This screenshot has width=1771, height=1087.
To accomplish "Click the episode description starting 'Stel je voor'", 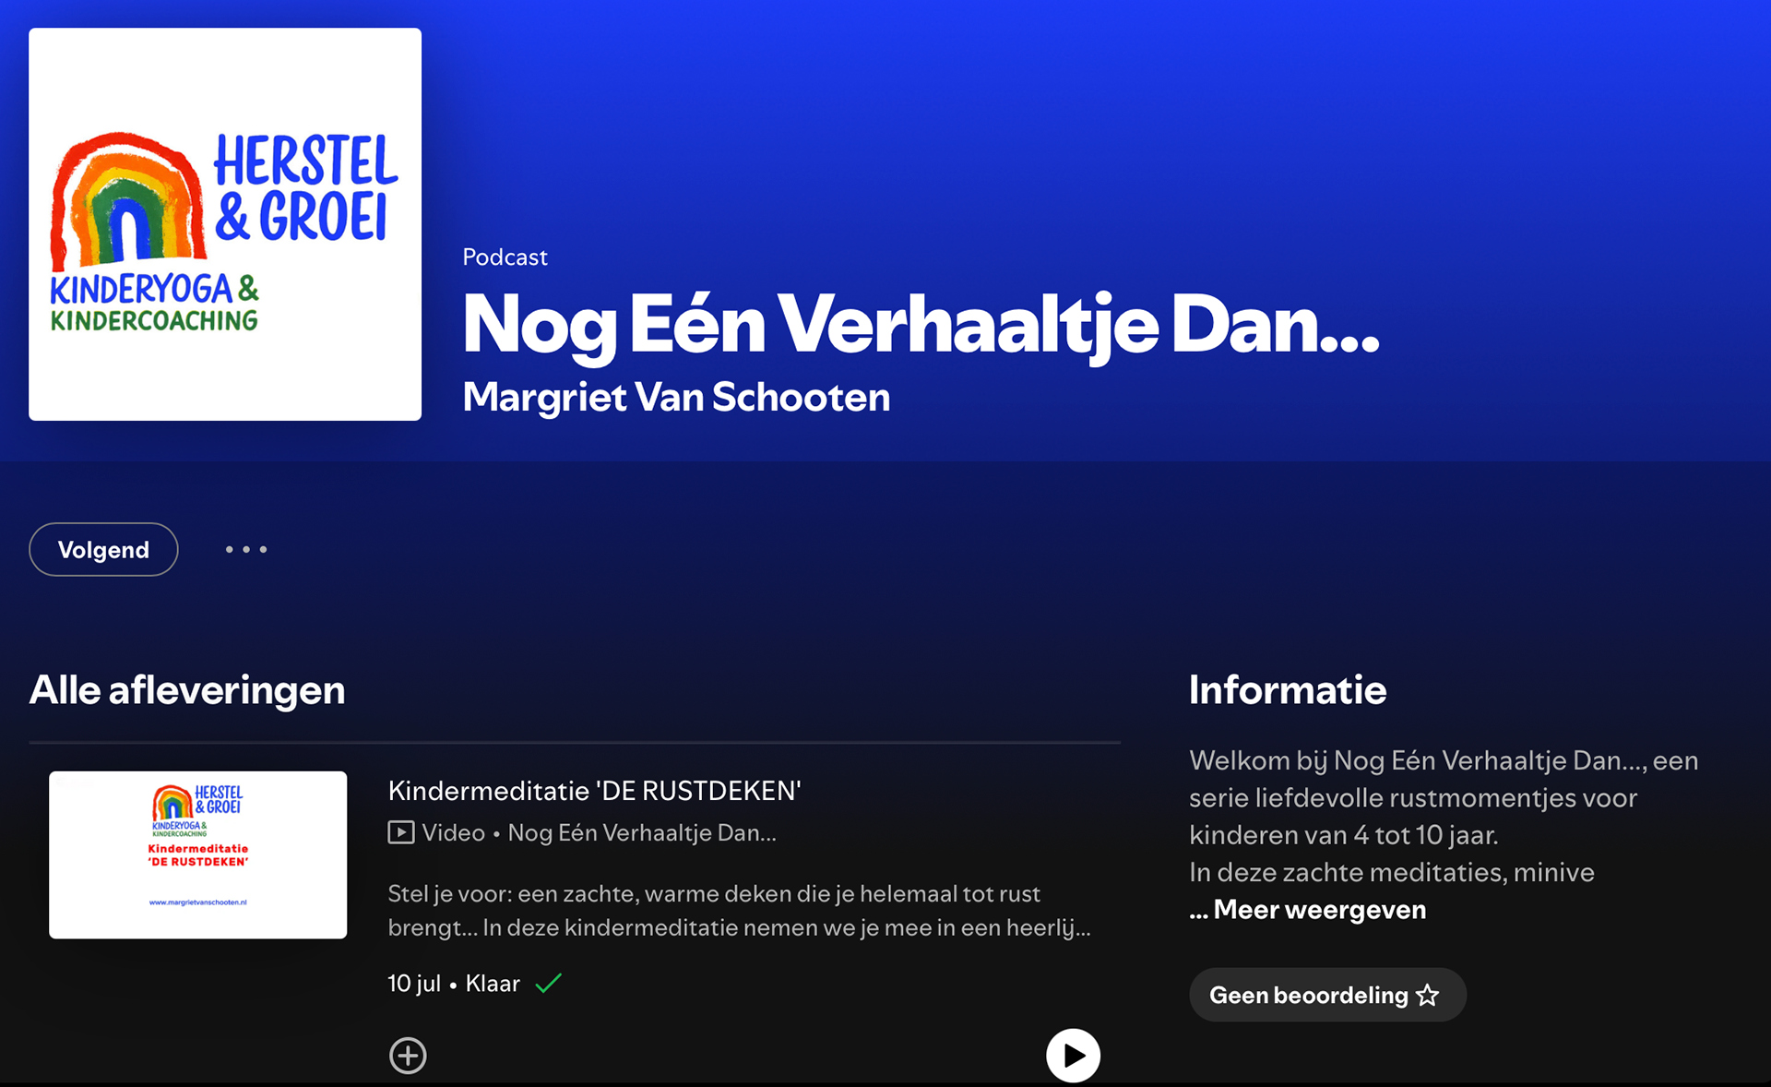I will 740,910.
